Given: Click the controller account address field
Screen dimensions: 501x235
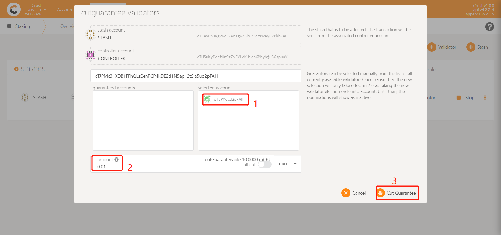Looking at the screenshot, I should [196, 55].
